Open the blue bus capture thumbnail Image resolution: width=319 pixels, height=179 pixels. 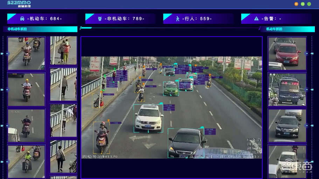click(287, 89)
